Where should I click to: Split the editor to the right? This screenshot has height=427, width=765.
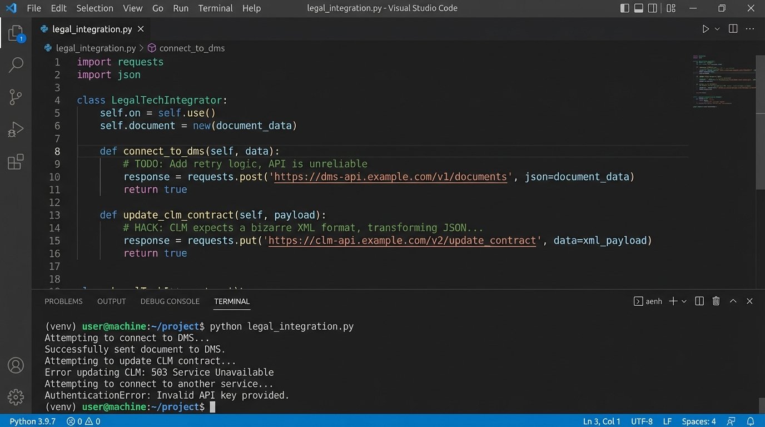coord(733,29)
